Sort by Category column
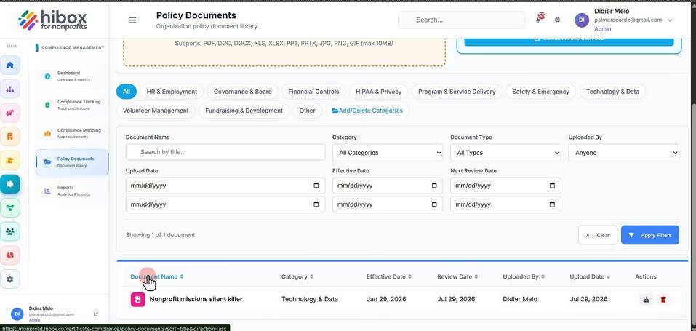 [297, 276]
